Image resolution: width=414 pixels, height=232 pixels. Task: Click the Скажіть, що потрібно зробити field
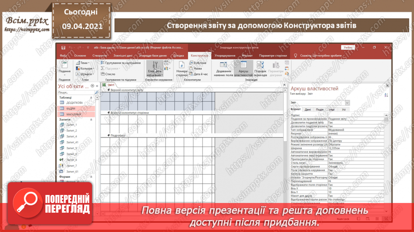(321, 56)
